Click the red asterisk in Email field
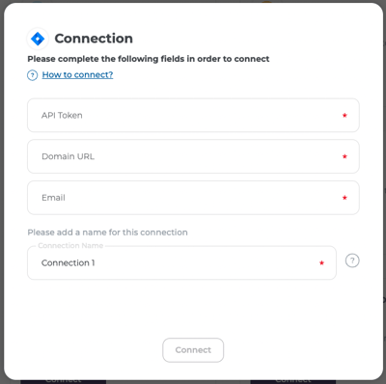The width and height of the screenshot is (386, 384). point(345,198)
